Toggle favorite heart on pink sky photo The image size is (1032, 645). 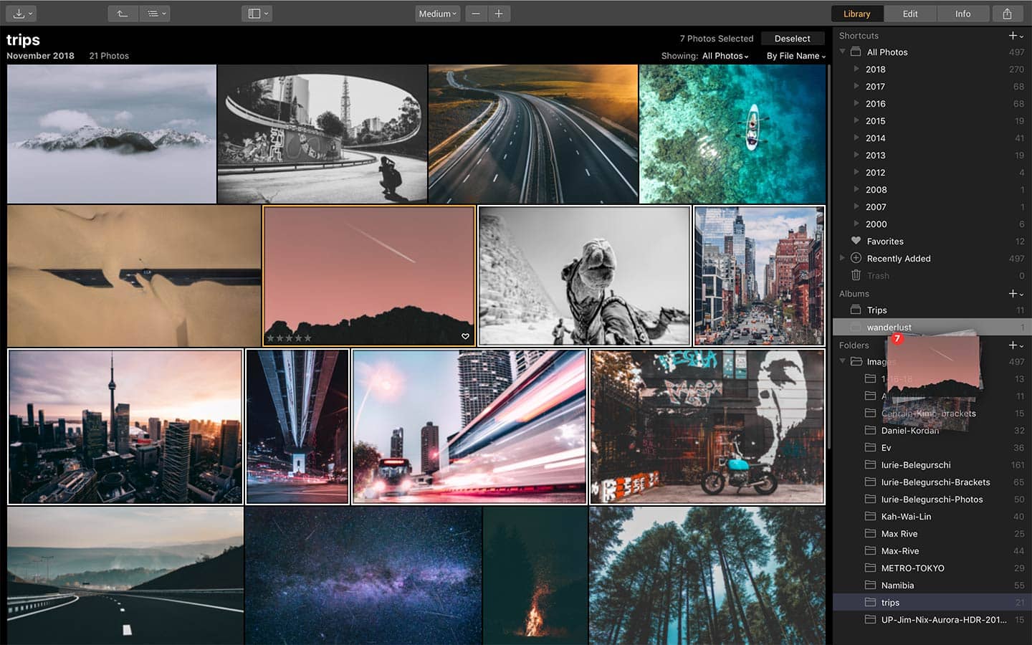[465, 337]
